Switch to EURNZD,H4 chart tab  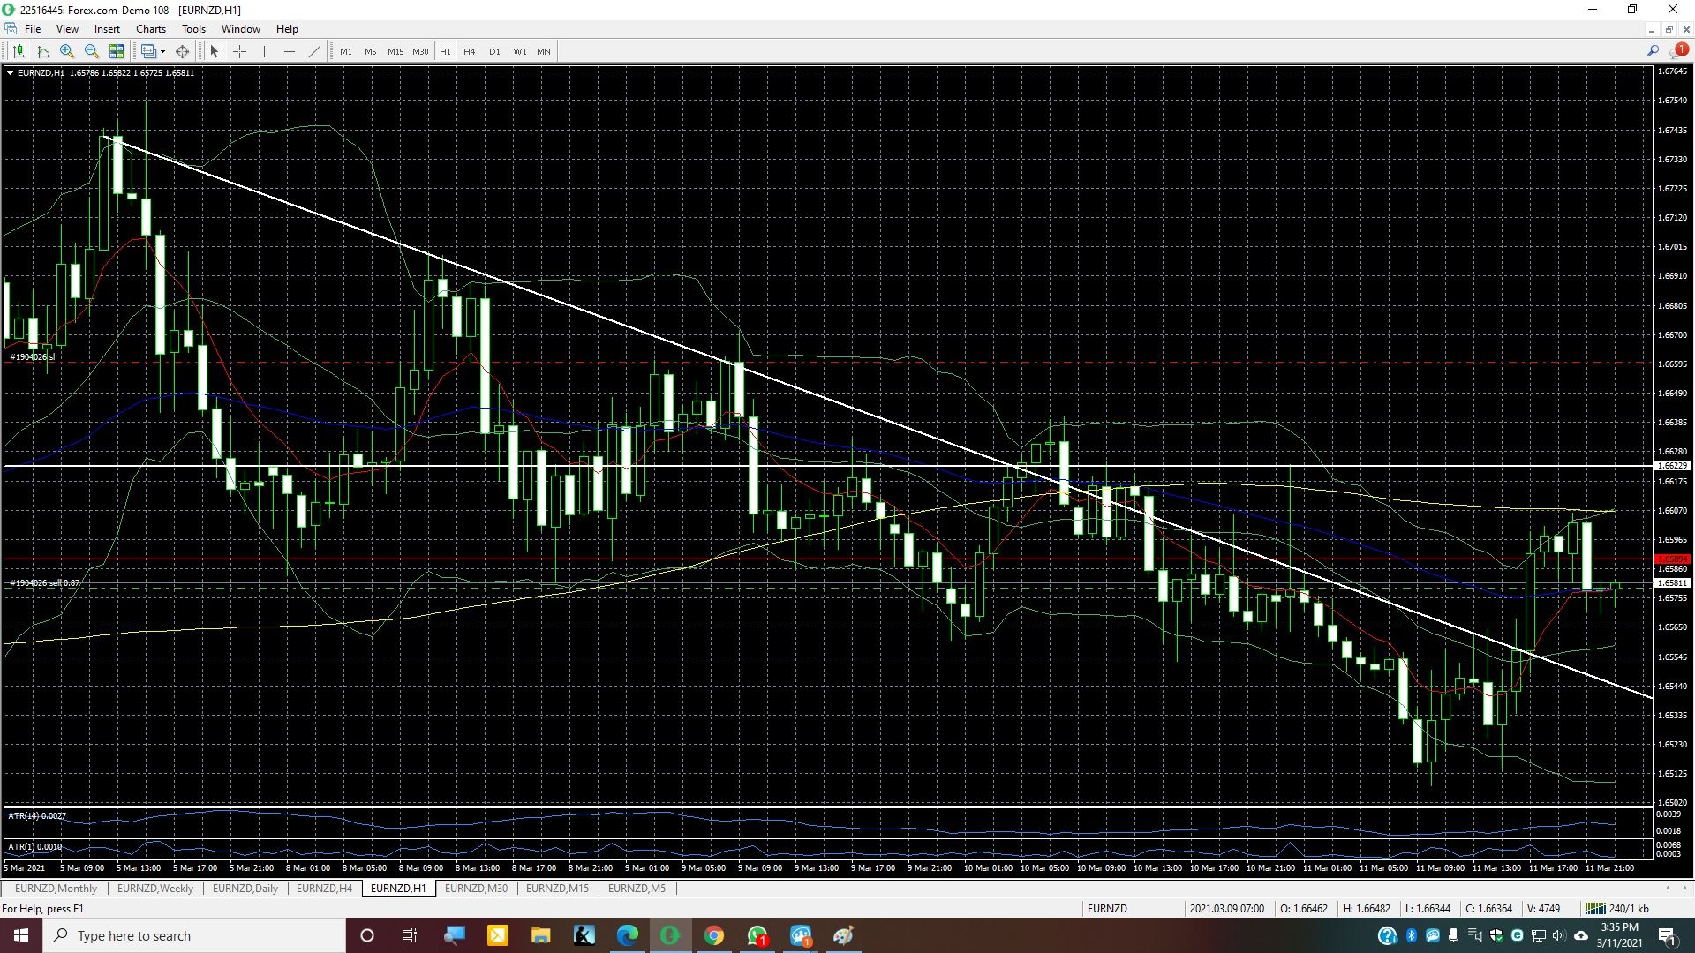(324, 889)
